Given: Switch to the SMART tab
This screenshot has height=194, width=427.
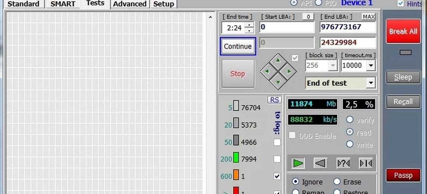Looking at the screenshot, I should [x=62, y=4].
